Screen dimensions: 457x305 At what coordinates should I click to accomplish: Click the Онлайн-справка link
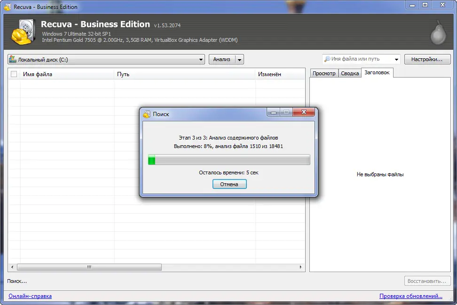point(30,296)
